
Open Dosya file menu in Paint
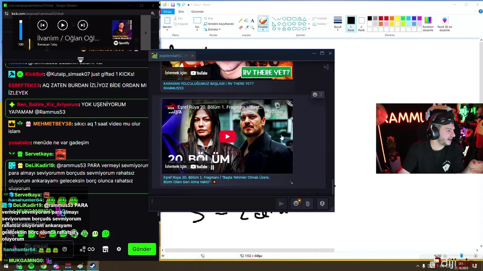[x=167, y=12]
